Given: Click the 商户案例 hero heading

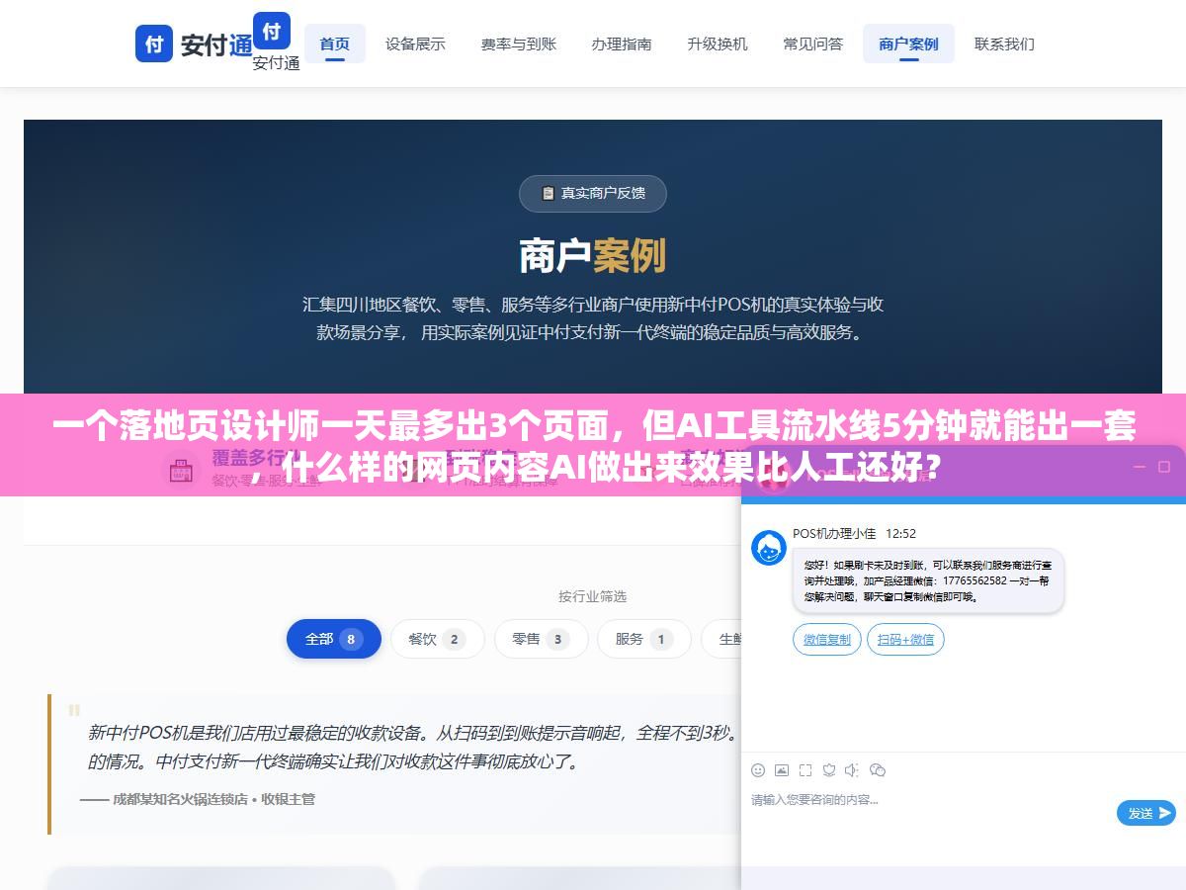Looking at the screenshot, I should coord(593,256).
